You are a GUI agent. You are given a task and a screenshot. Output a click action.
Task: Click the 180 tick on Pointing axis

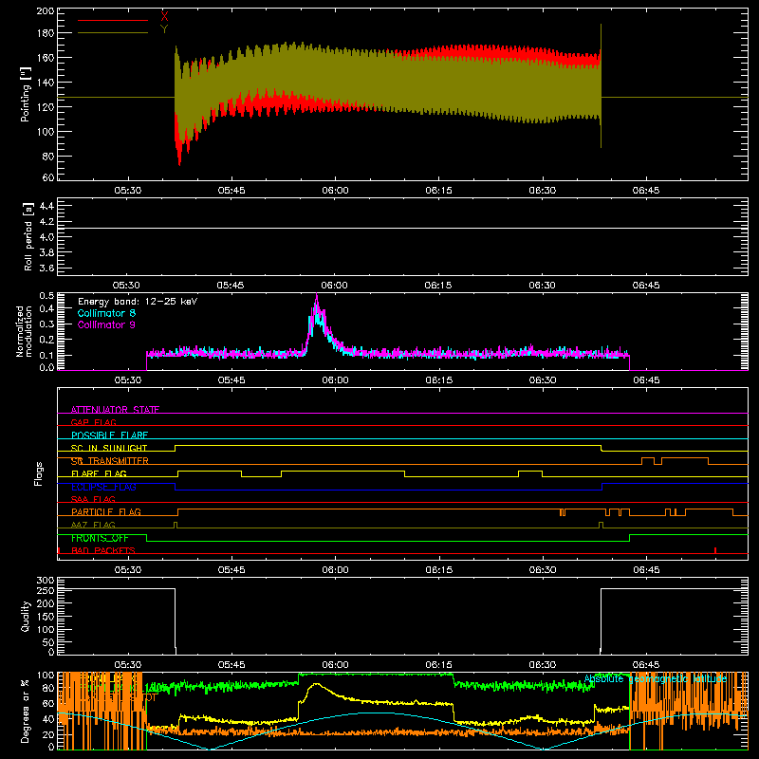[x=46, y=33]
